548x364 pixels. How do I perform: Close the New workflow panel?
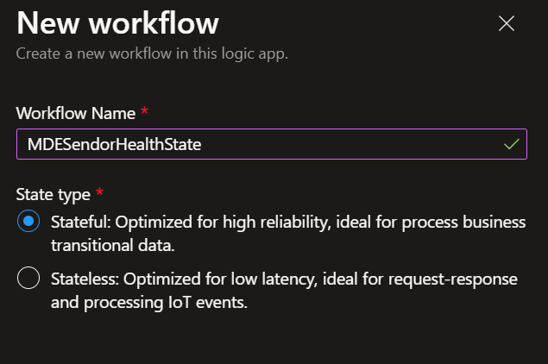point(507,24)
